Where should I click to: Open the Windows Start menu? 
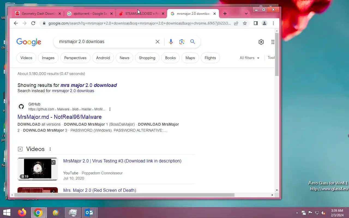click(7, 213)
